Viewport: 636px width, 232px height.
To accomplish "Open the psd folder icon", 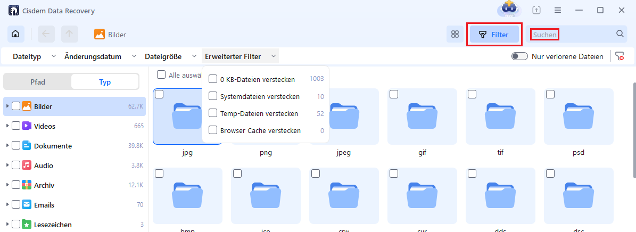I will [579, 117].
